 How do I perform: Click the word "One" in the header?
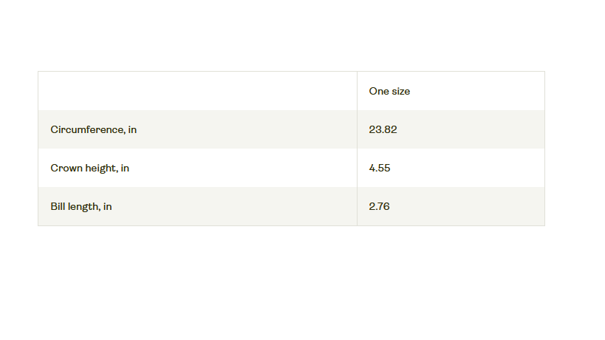coord(378,91)
